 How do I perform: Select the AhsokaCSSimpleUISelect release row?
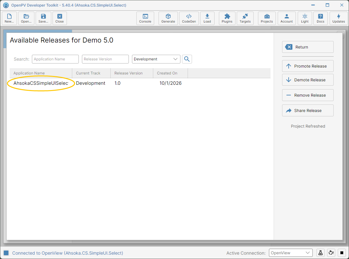140,83
